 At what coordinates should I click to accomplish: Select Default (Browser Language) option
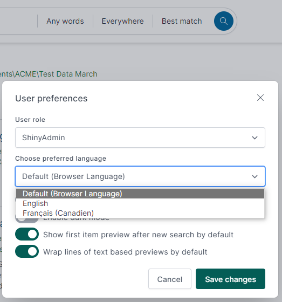coord(140,194)
